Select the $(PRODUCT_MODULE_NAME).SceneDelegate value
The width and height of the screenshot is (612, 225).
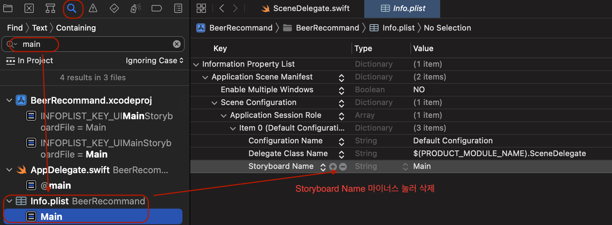500,153
